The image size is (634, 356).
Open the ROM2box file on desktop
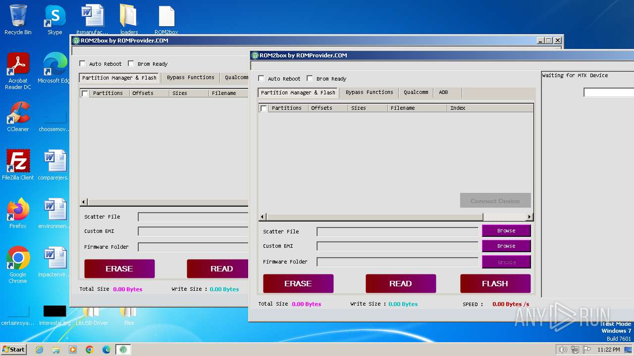pos(166,20)
